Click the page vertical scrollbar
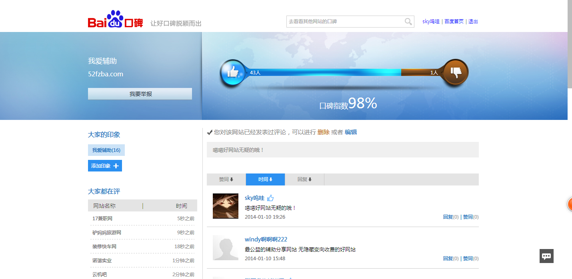This screenshot has width=572, height=279. [x=570, y=44]
